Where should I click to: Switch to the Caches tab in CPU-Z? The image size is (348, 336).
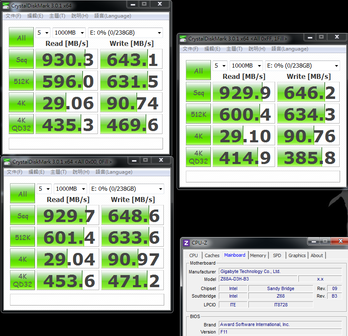212,255
